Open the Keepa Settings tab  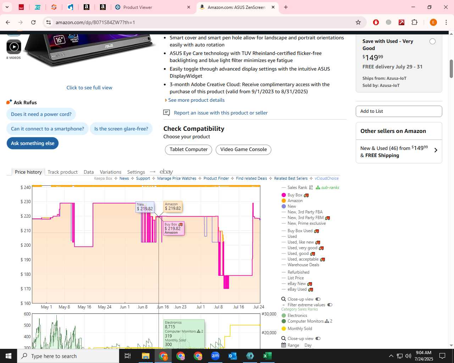click(136, 172)
